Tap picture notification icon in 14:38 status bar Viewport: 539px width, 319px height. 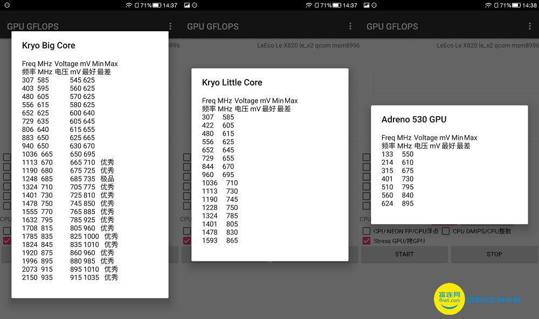367,5
